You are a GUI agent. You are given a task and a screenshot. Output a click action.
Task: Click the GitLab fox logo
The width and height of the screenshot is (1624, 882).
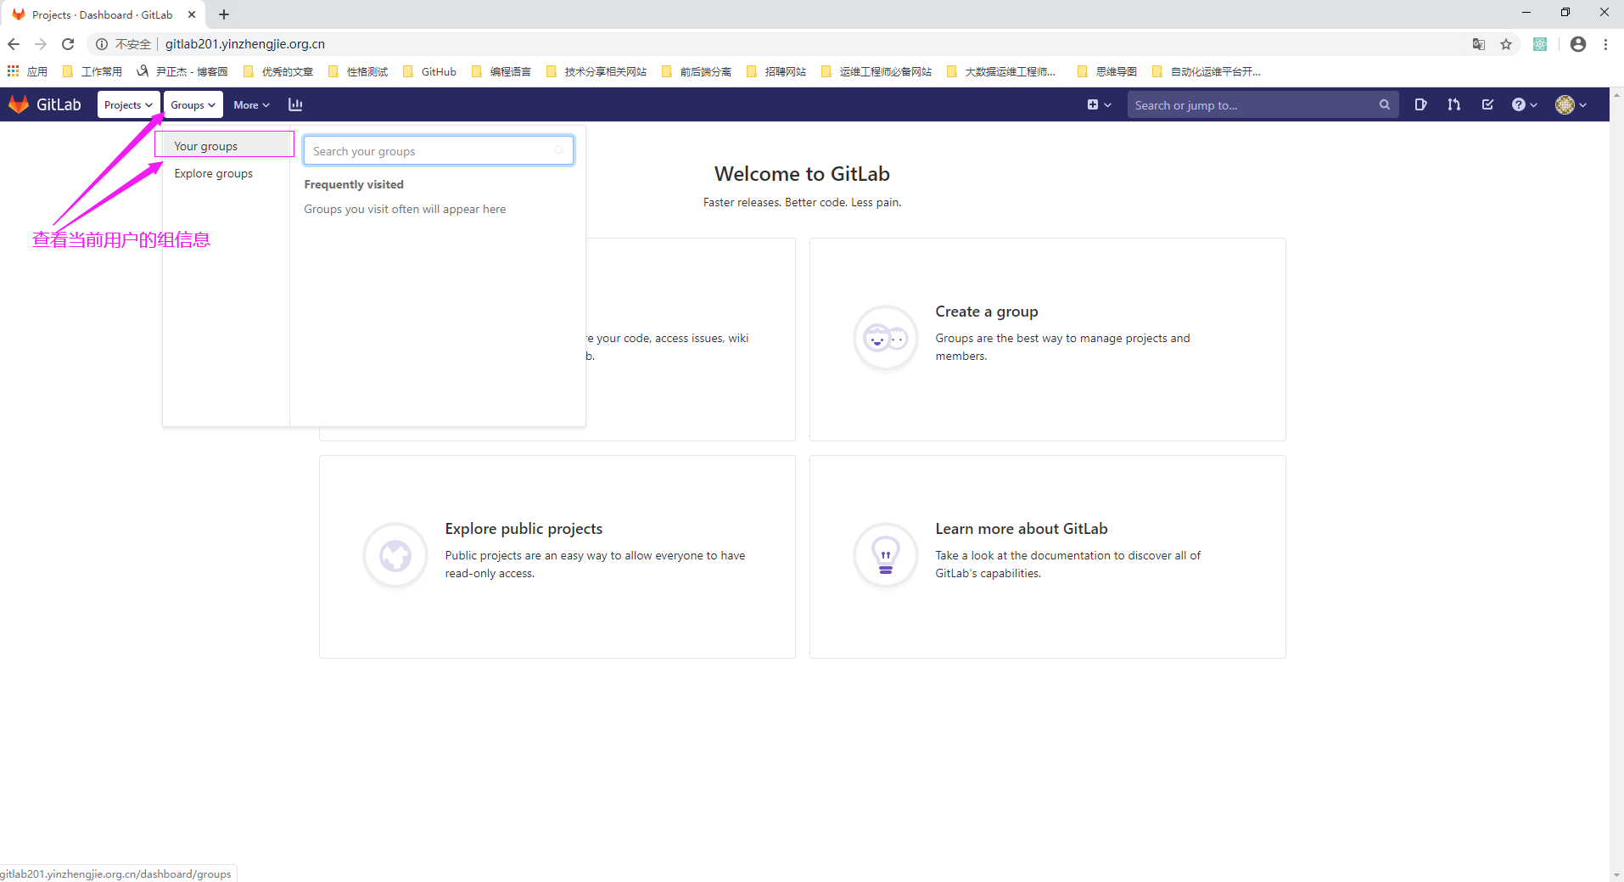19,104
